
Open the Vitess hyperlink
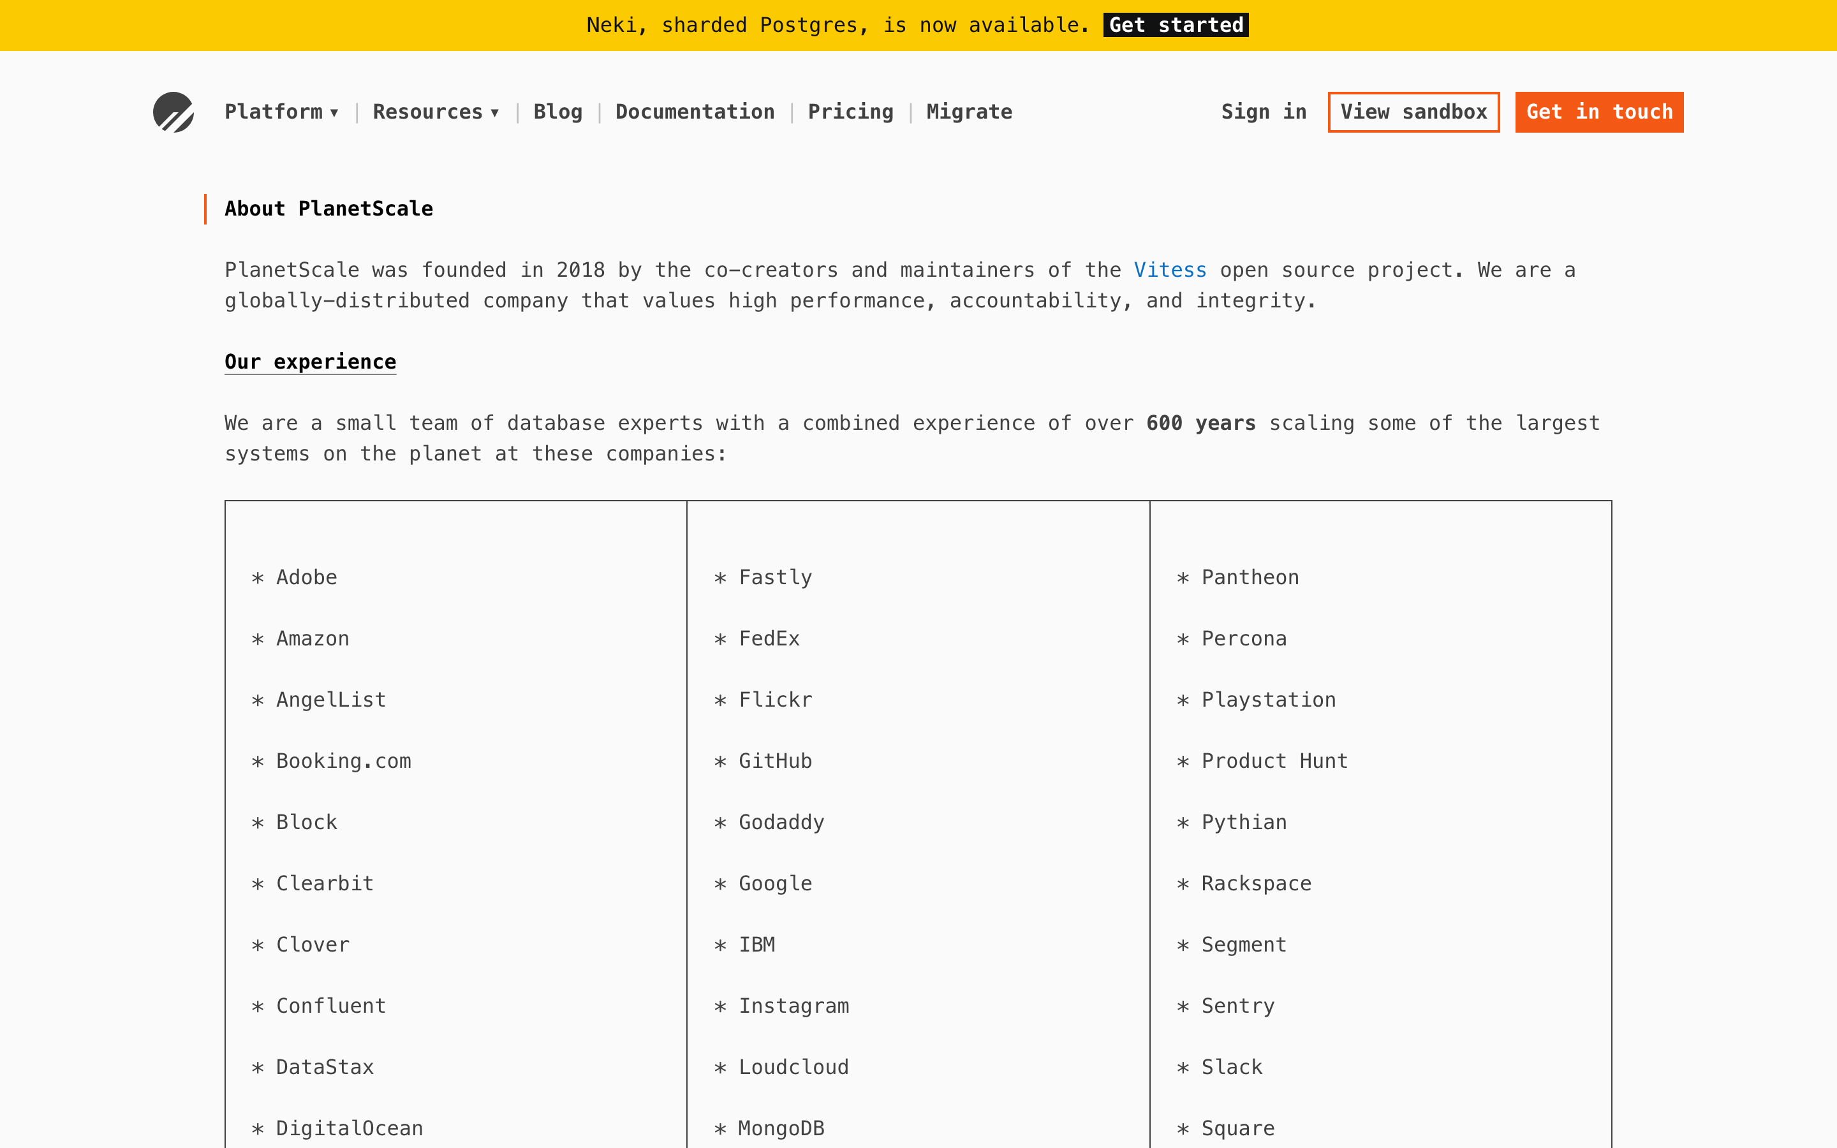coord(1170,270)
